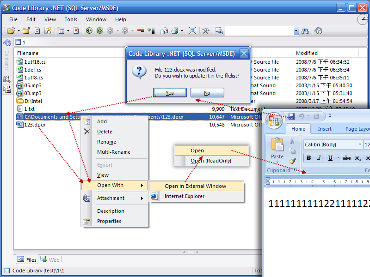Click the Office button in Word
The width and height of the screenshot is (370, 277).
pos(274,120)
